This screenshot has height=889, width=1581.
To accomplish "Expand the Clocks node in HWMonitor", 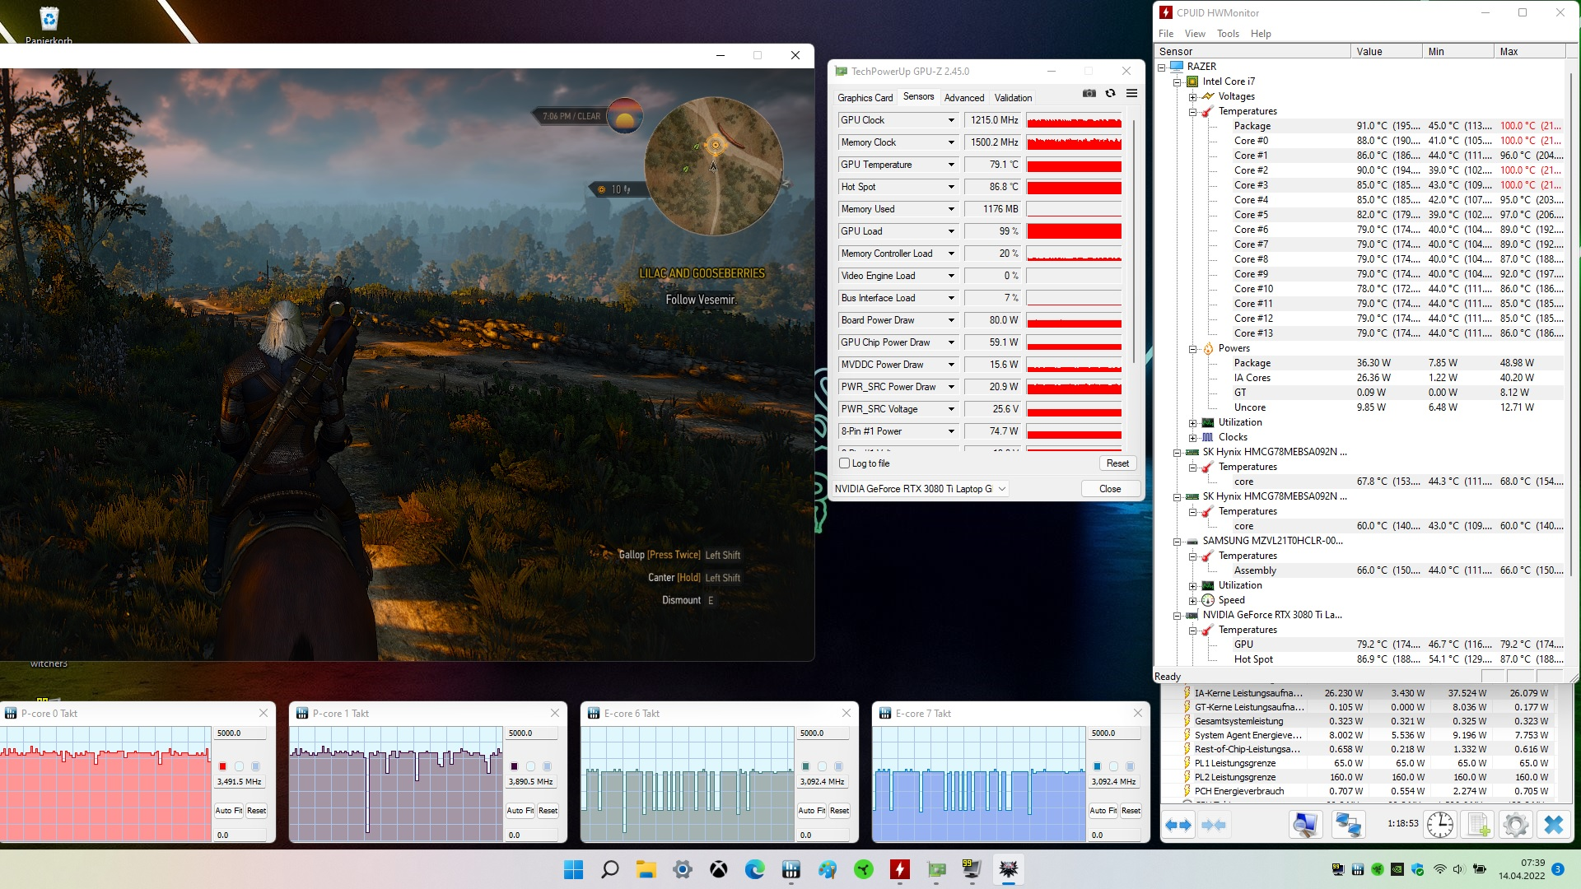I will [x=1192, y=438].
